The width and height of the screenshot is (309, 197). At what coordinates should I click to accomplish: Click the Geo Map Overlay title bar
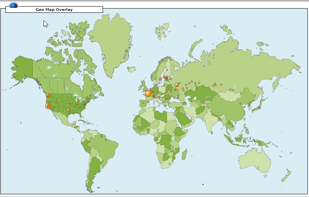[x=54, y=9]
